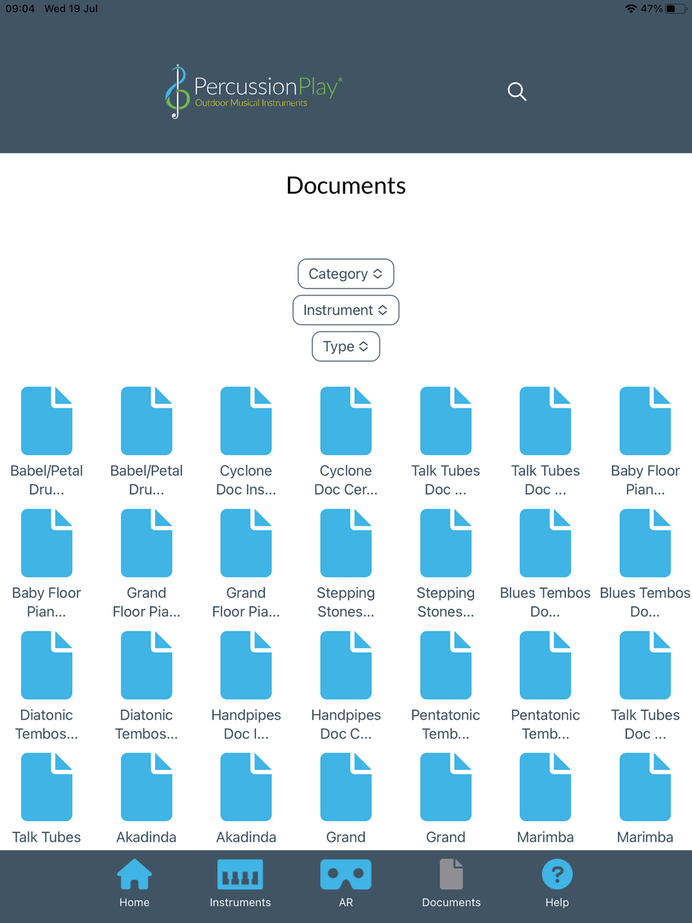Open the Category filter dropdown

346,274
